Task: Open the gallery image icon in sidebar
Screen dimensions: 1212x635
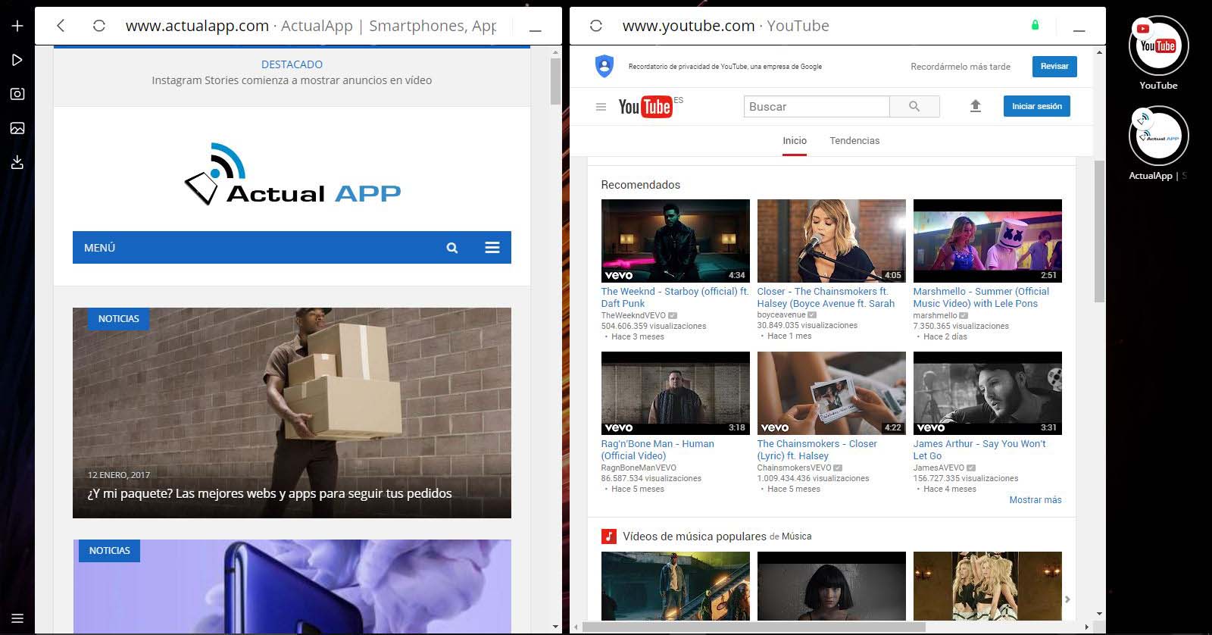Action: click(x=17, y=128)
